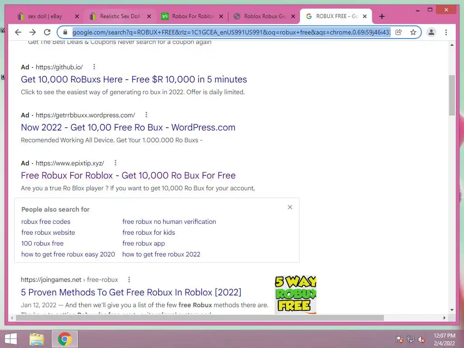Maximize the Chrome window
This screenshot has width=464, height=348.
[x=430, y=10]
